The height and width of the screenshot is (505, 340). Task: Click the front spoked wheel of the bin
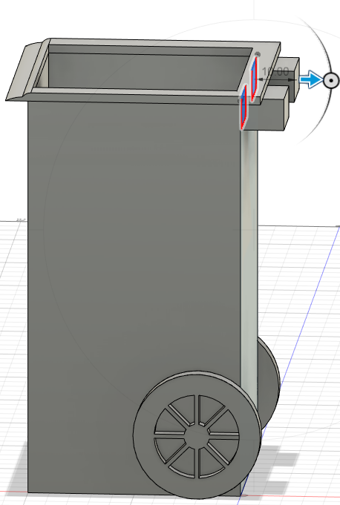[197, 436]
